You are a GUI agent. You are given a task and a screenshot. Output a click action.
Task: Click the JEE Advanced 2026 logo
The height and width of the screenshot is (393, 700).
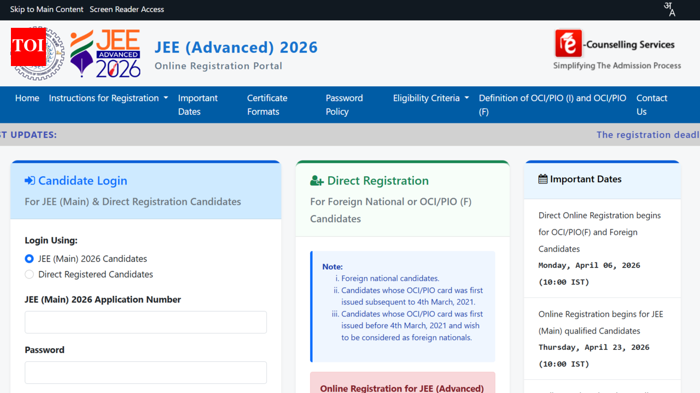(106, 53)
